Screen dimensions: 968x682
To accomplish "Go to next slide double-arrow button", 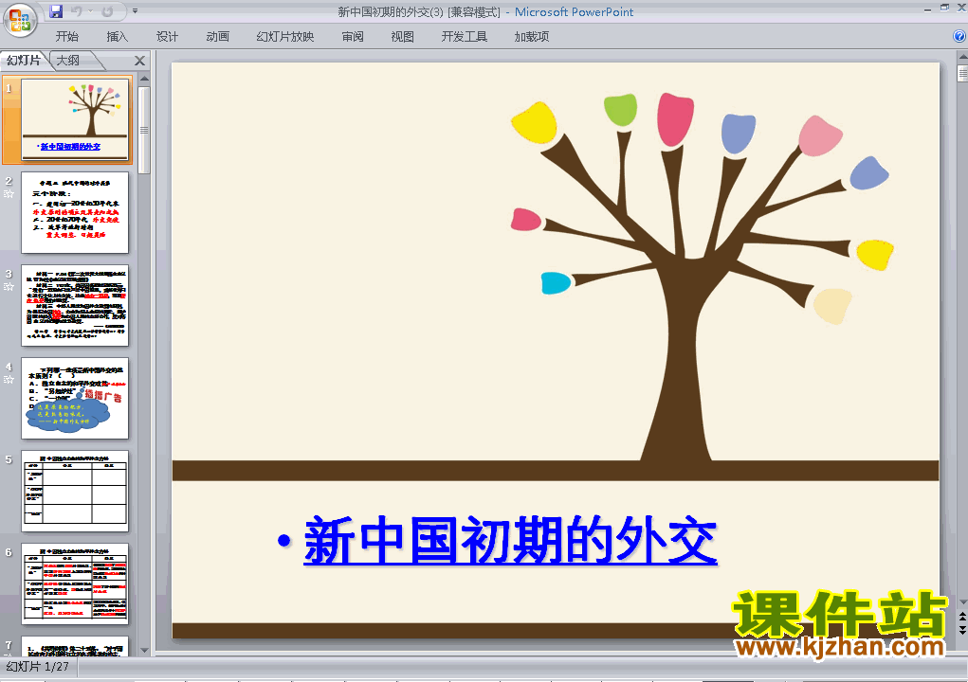I will [x=962, y=630].
